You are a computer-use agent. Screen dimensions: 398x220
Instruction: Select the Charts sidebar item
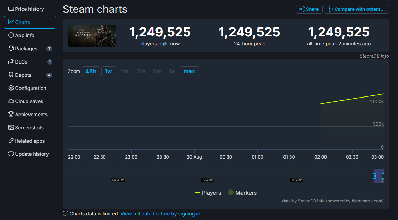click(x=30, y=22)
